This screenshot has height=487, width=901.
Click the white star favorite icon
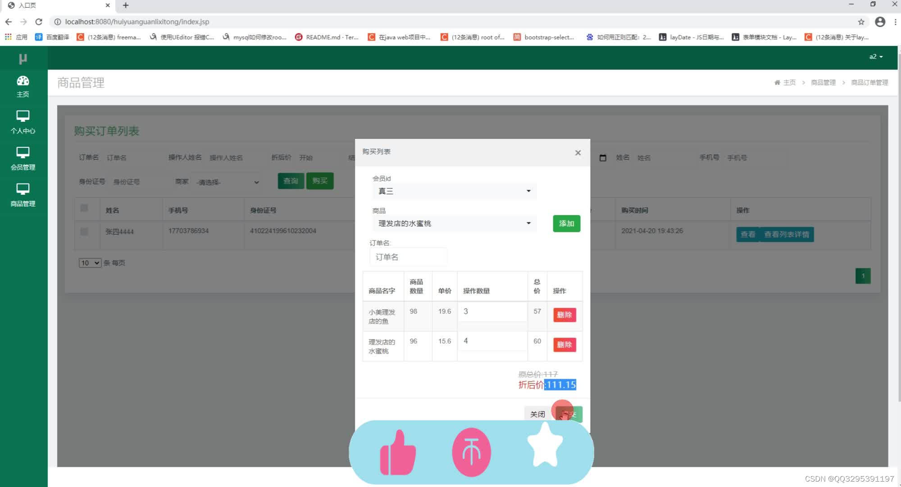(x=545, y=445)
